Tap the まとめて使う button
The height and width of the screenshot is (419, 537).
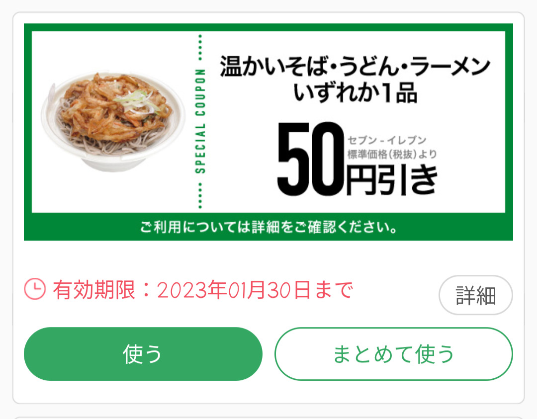[x=393, y=353]
